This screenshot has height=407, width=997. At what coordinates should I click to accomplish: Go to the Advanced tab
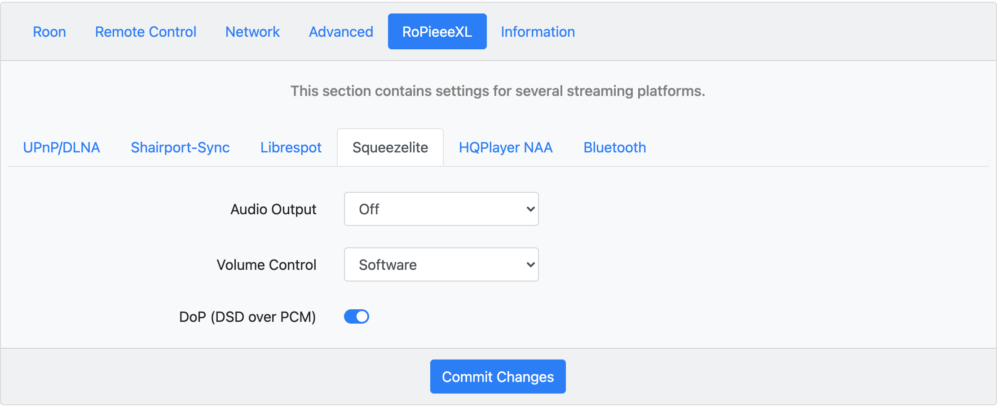(341, 32)
